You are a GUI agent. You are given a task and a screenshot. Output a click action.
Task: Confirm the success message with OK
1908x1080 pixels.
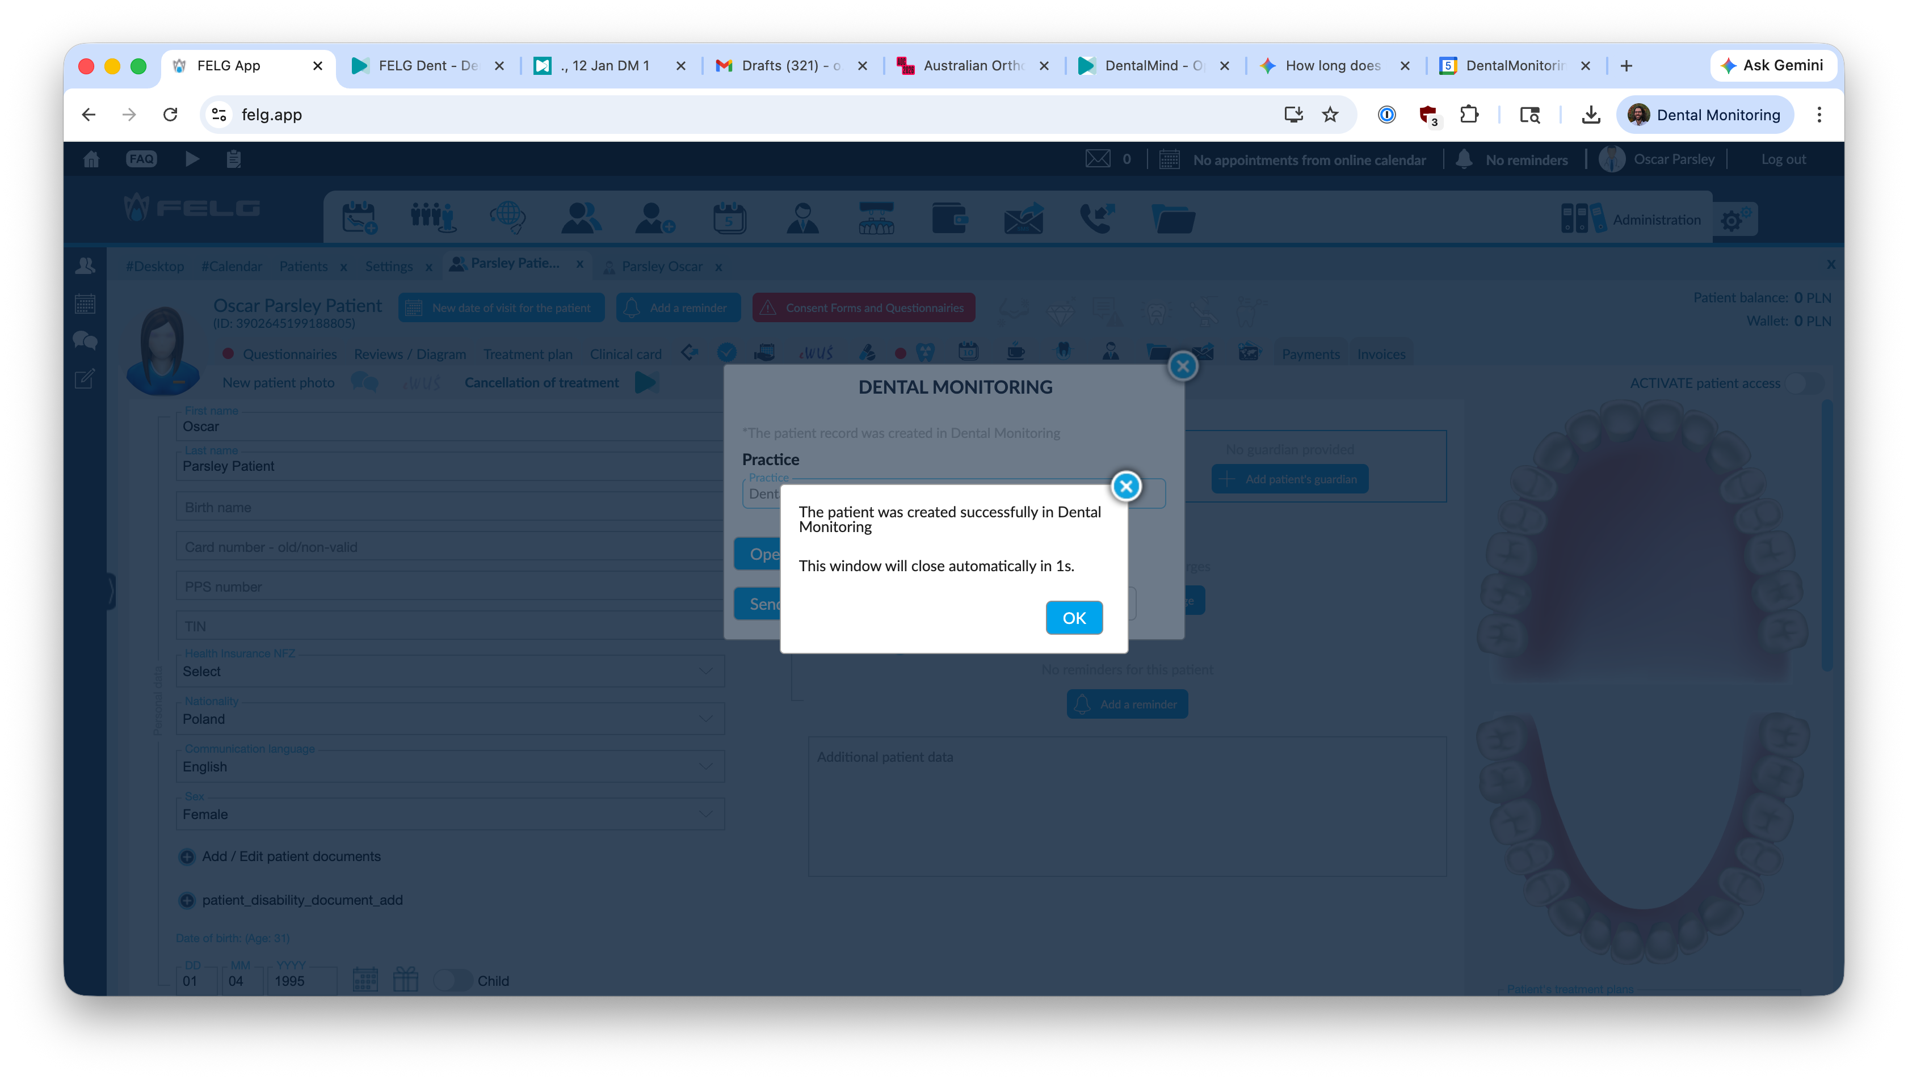[1073, 617]
